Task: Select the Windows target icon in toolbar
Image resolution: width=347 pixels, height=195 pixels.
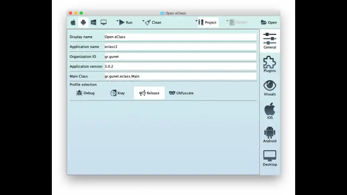Action: [x=93, y=22]
